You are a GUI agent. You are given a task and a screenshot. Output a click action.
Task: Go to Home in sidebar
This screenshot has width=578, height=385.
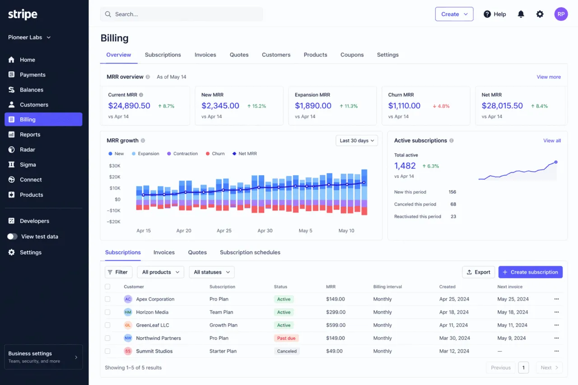43,60
